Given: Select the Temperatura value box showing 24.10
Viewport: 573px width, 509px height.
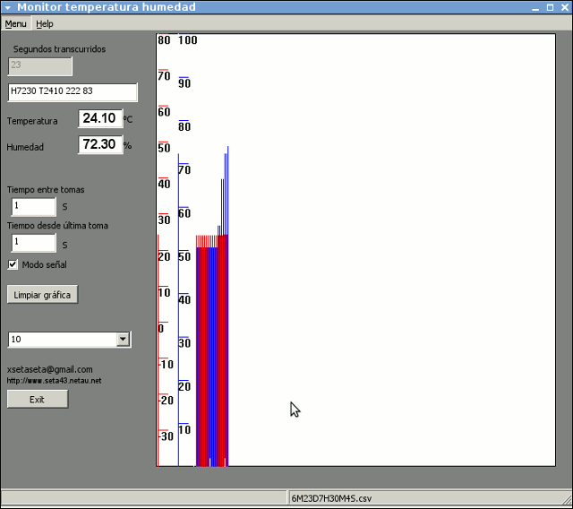Looking at the screenshot, I should [x=99, y=118].
